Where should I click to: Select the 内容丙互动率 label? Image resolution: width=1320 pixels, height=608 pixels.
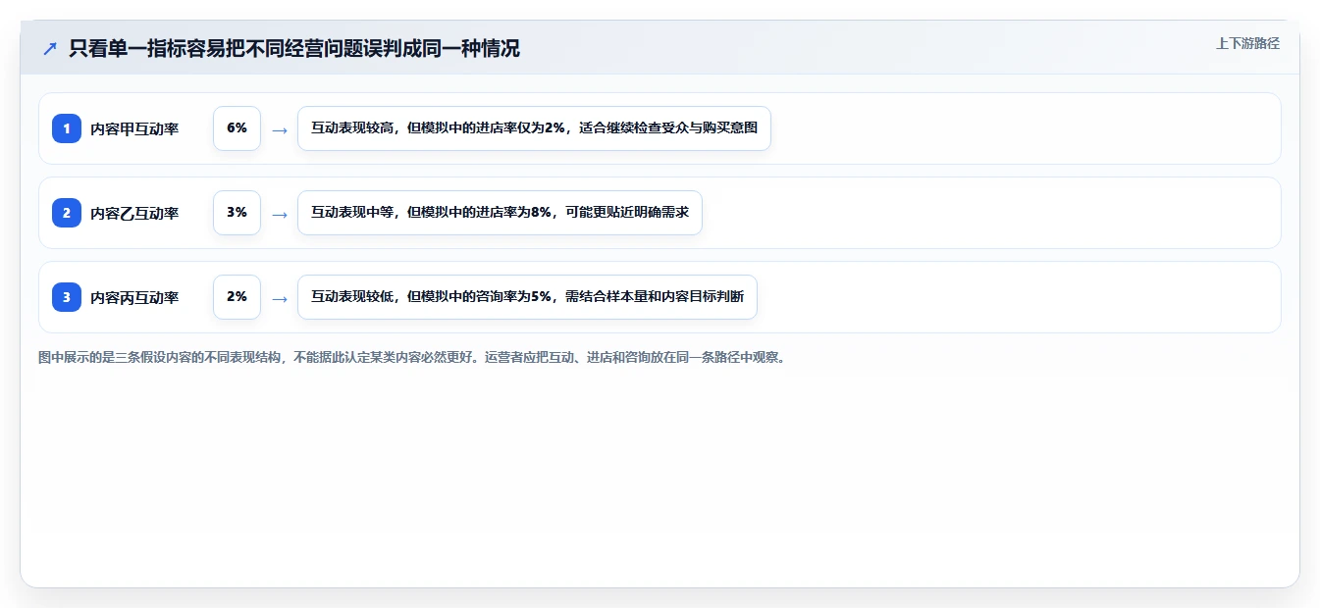click(134, 297)
